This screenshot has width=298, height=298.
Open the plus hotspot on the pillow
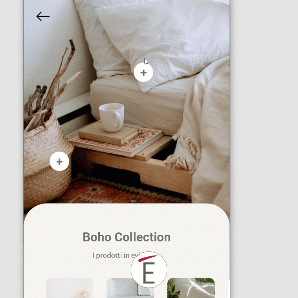143,72
